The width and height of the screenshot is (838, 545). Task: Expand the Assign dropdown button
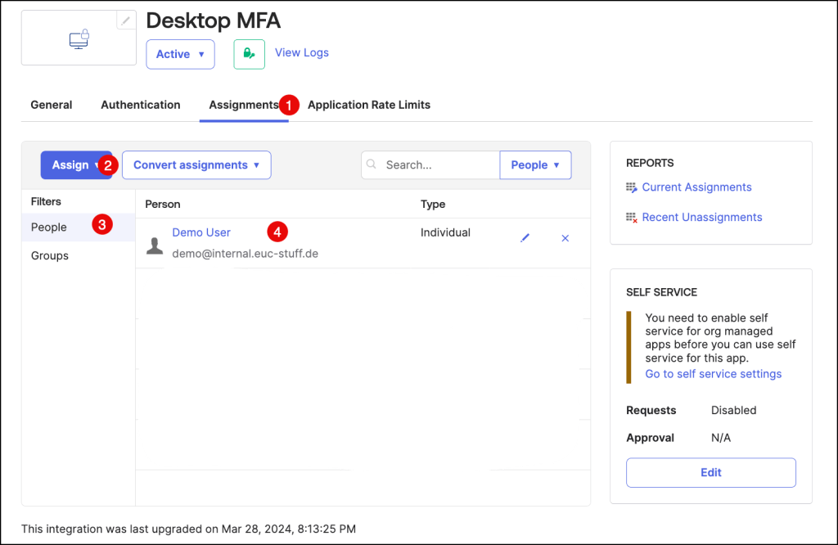76,165
